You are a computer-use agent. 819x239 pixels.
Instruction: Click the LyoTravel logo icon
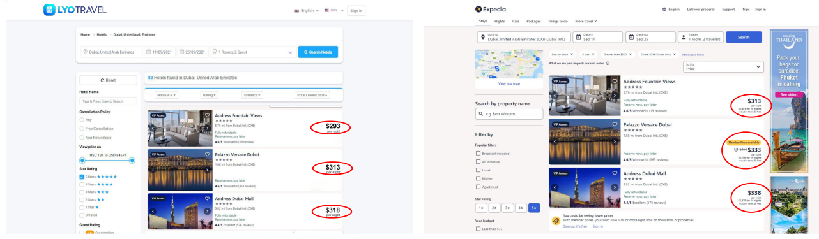(50, 10)
